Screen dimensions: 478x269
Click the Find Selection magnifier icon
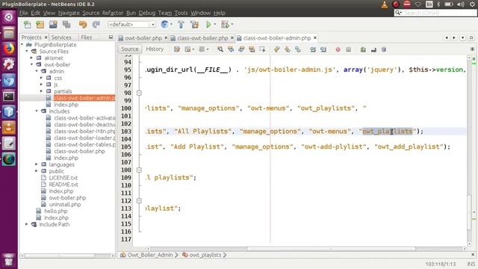click(220, 49)
